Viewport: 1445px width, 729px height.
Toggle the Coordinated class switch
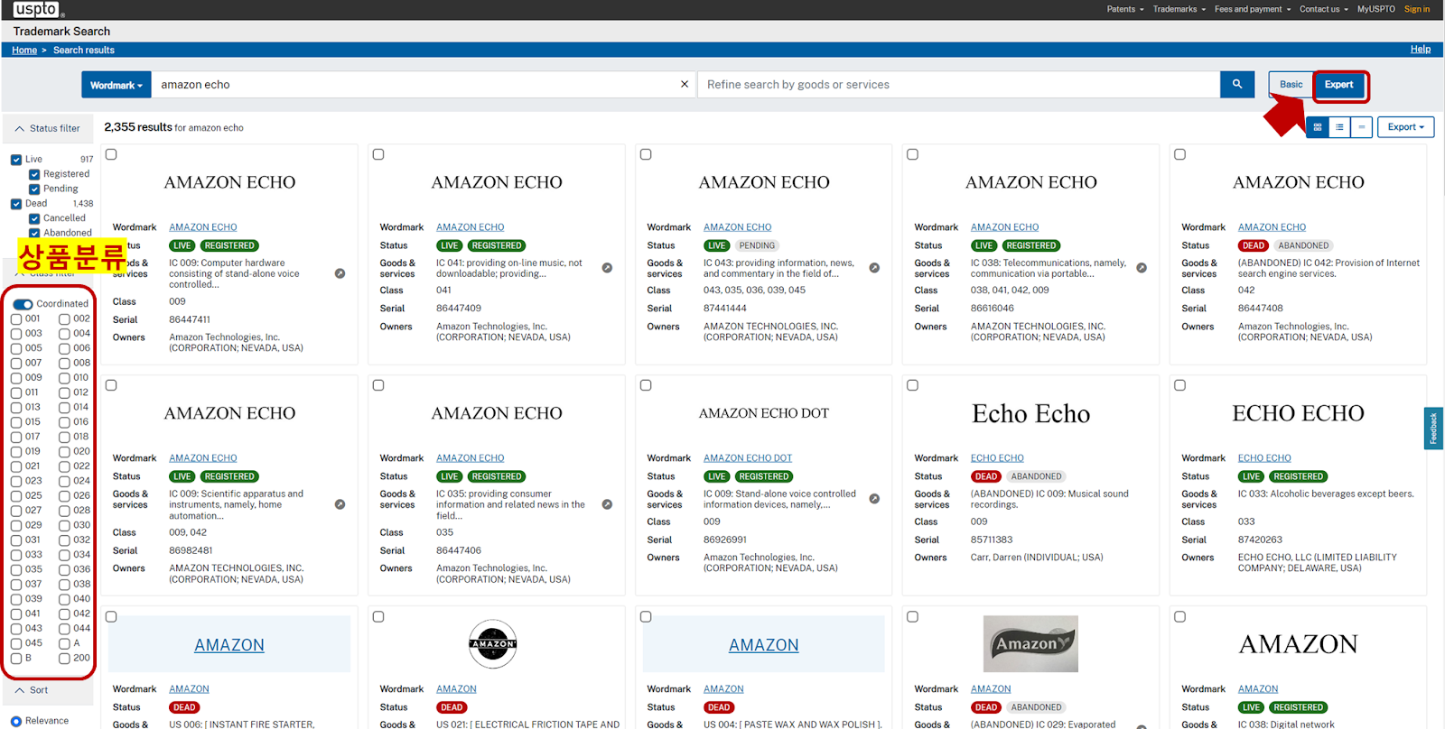coord(23,304)
